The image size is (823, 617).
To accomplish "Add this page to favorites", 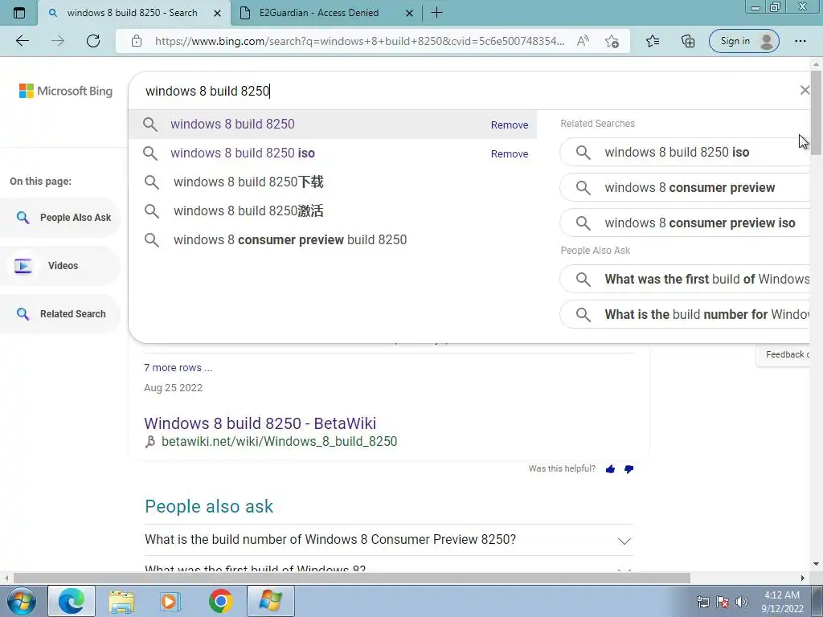I will 612,41.
